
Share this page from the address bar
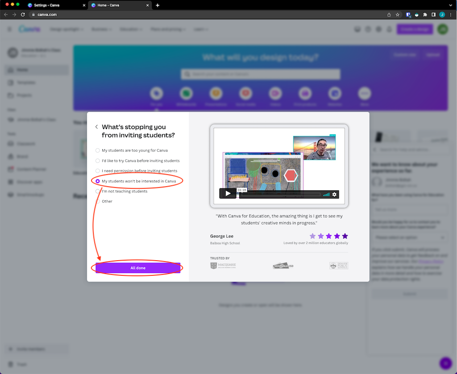(389, 15)
